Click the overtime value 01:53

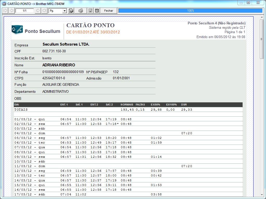pos(156,185)
